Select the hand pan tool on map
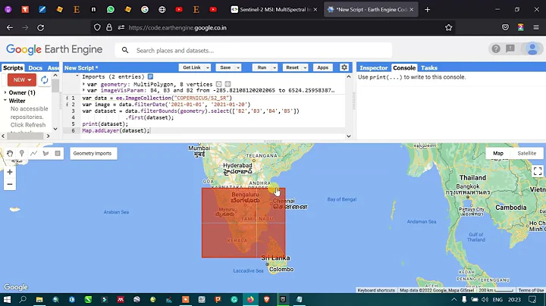Screen dimensions: 546x306 [x=10, y=153]
